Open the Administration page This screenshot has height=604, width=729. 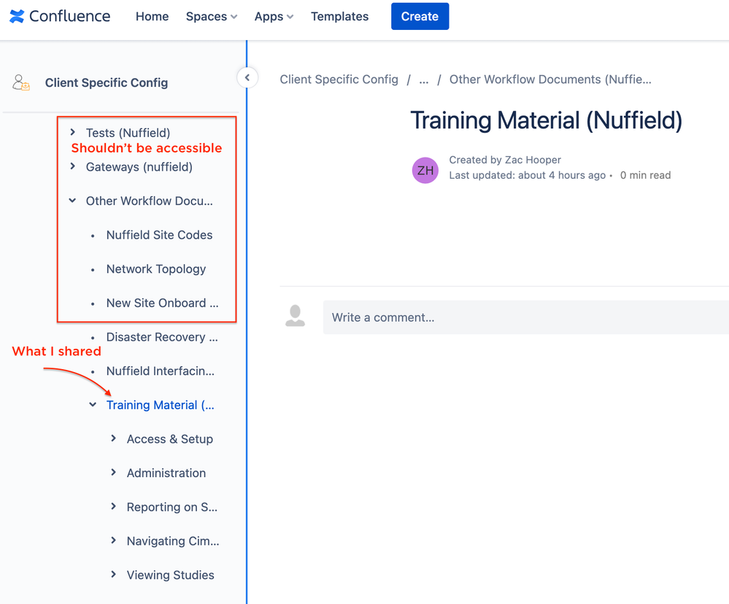(x=166, y=473)
